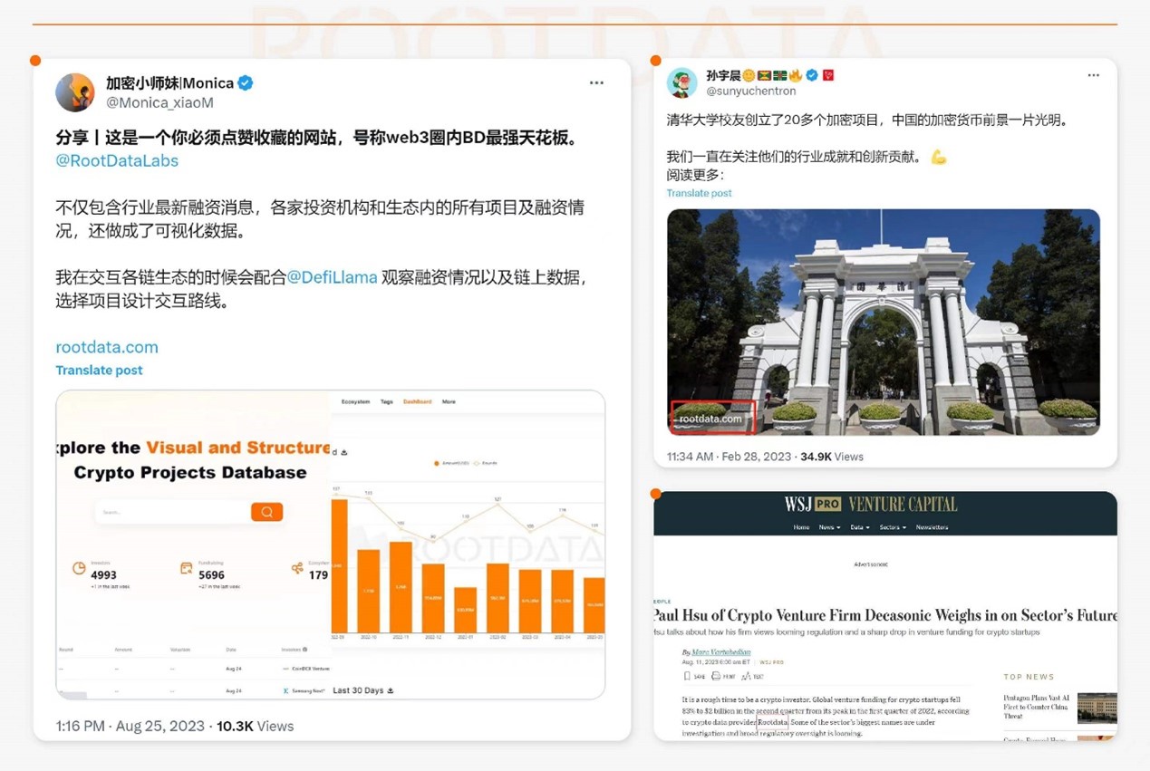Click the Amount legend dot in the chart
Screen dimensions: 1150x771
(437, 463)
